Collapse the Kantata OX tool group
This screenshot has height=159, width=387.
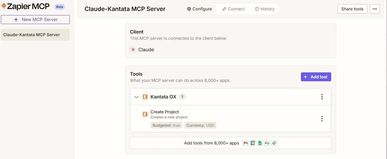click(136, 97)
